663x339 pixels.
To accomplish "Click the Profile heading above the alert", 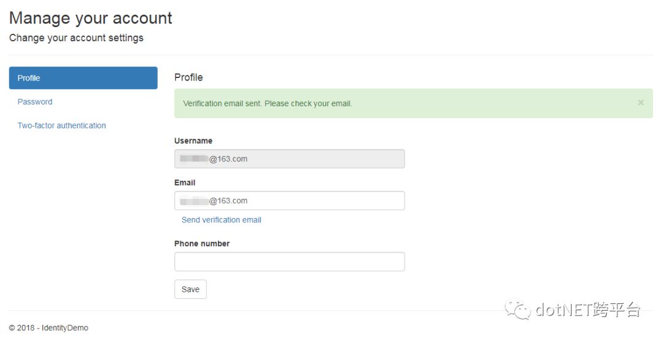I will (x=188, y=77).
